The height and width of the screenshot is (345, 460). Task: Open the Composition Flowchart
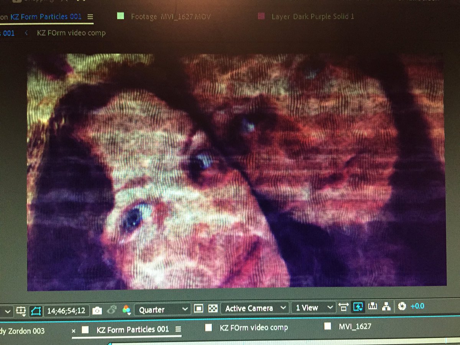[x=386, y=306]
